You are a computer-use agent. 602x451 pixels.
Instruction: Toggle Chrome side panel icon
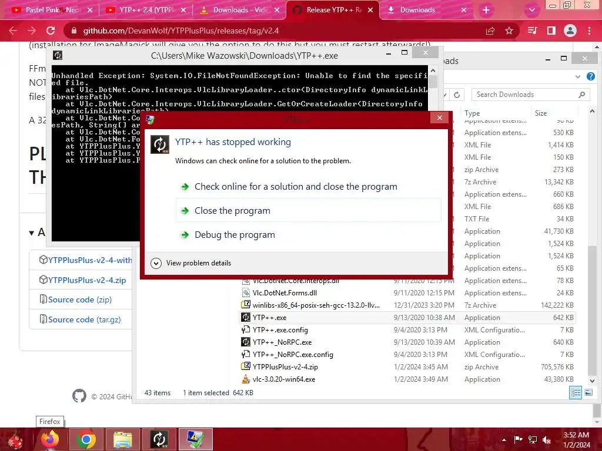point(551,31)
